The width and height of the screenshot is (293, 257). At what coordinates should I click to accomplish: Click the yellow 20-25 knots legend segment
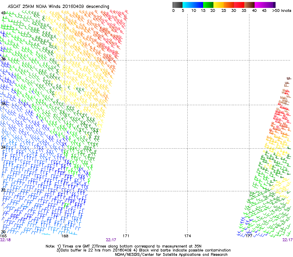coord(219,5)
